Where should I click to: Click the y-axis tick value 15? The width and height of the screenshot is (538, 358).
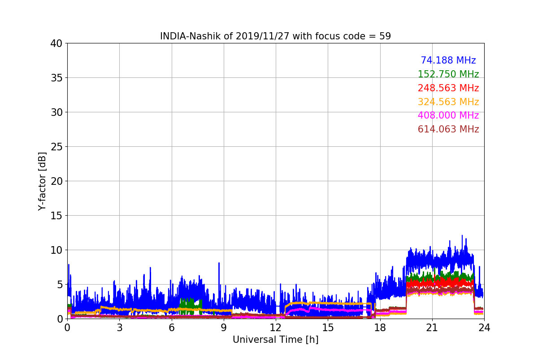(x=56, y=216)
